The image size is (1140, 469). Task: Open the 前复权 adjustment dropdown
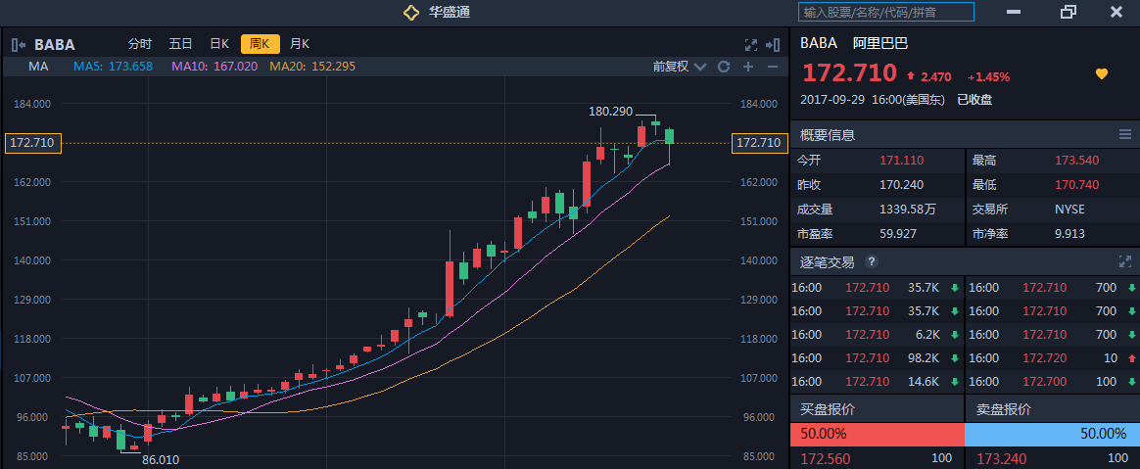tap(680, 67)
